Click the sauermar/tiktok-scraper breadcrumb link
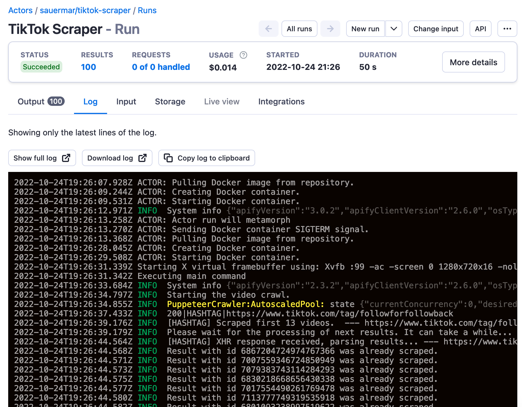The width and height of the screenshot is (522, 407). (85, 10)
